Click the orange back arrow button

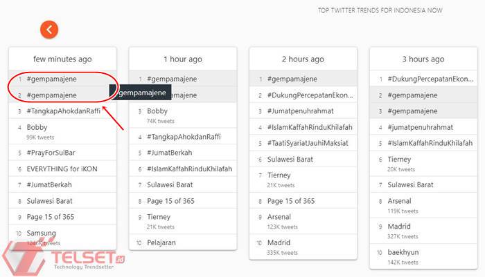pyautogui.click(x=49, y=29)
